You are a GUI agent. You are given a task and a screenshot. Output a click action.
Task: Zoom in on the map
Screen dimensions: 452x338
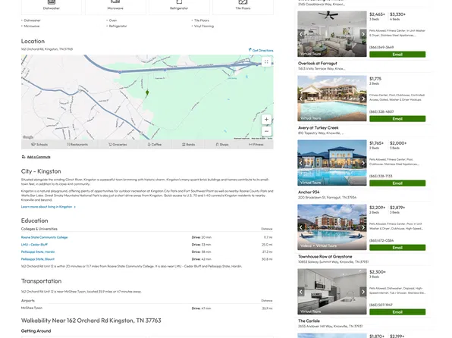click(266, 119)
